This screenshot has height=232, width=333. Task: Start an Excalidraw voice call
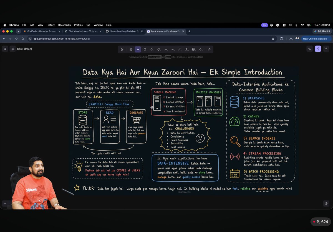[309, 49]
